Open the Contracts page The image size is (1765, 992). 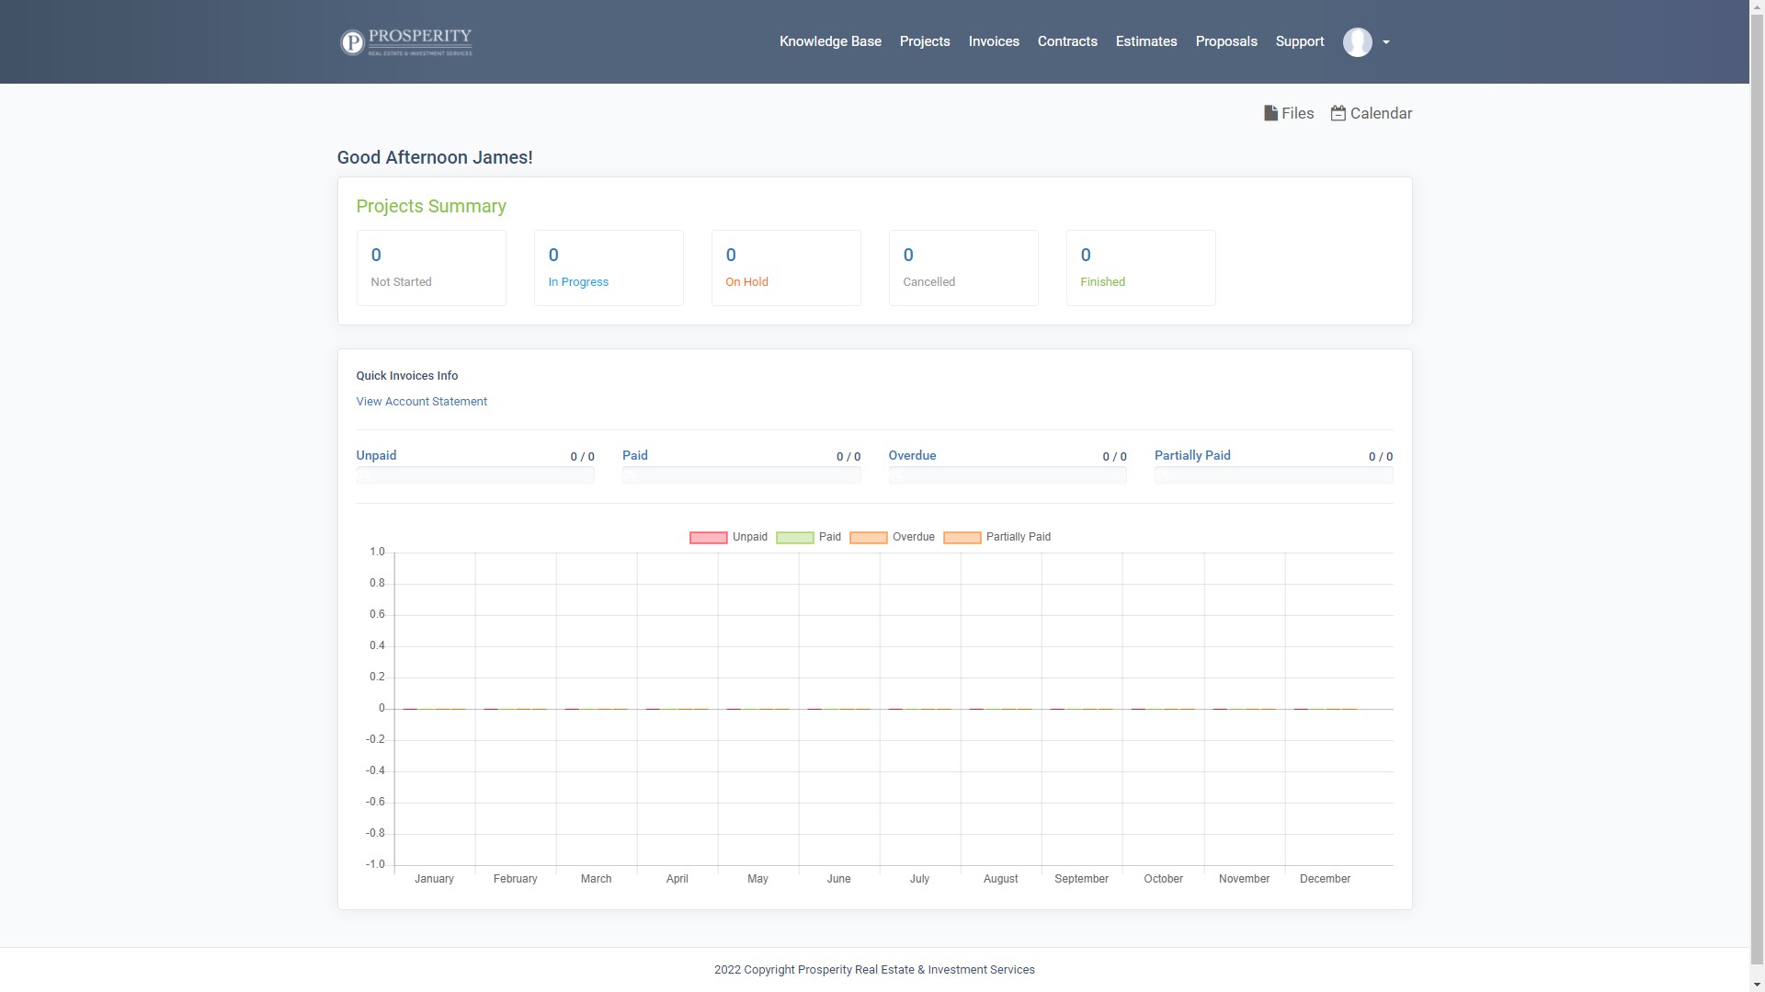1066,41
